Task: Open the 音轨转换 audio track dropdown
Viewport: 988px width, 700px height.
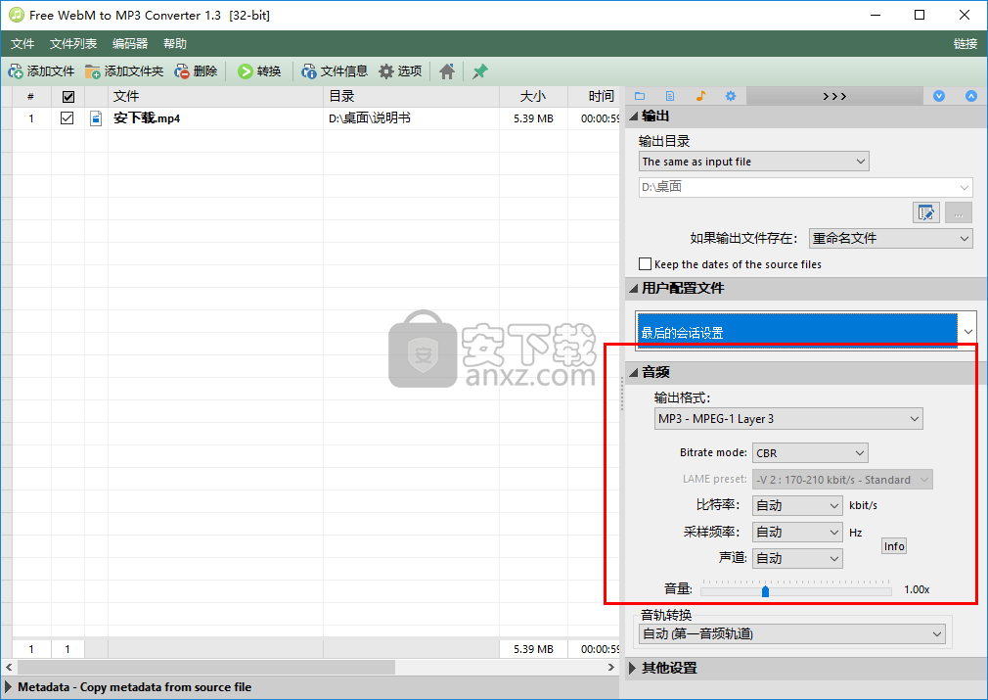Action: tap(792, 633)
